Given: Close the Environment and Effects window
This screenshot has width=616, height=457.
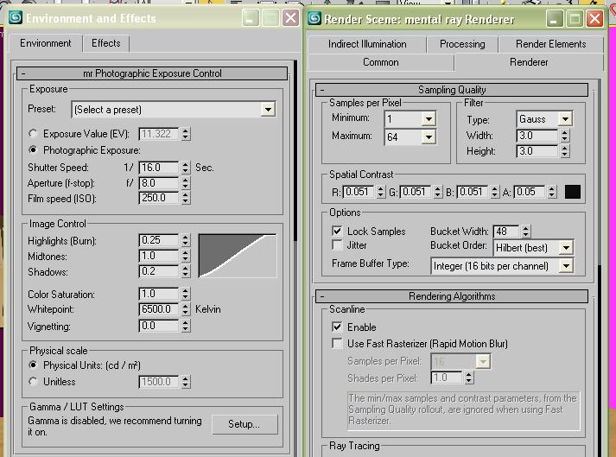Looking at the screenshot, I should (x=290, y=18).
